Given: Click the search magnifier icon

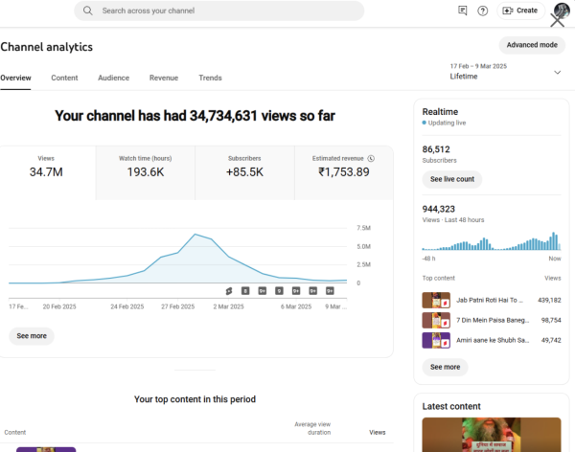Looking at the screenshot, I should click(x=88, y=11).
